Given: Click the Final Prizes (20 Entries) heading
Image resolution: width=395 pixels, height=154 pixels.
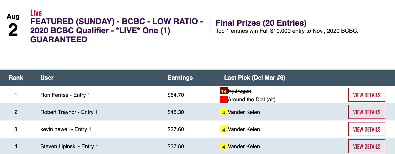Looking at the screenshot, I should click(x=261, y=23).
